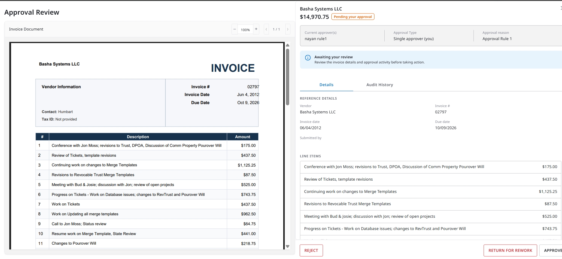Click the invoice document vertical scrollbar thumb

[287, 77]
